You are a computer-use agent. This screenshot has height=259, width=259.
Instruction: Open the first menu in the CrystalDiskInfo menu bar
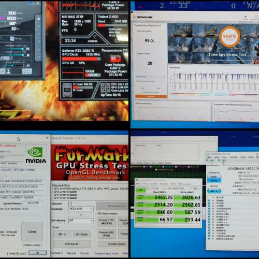pyautogui.click(x=210, y=157)
